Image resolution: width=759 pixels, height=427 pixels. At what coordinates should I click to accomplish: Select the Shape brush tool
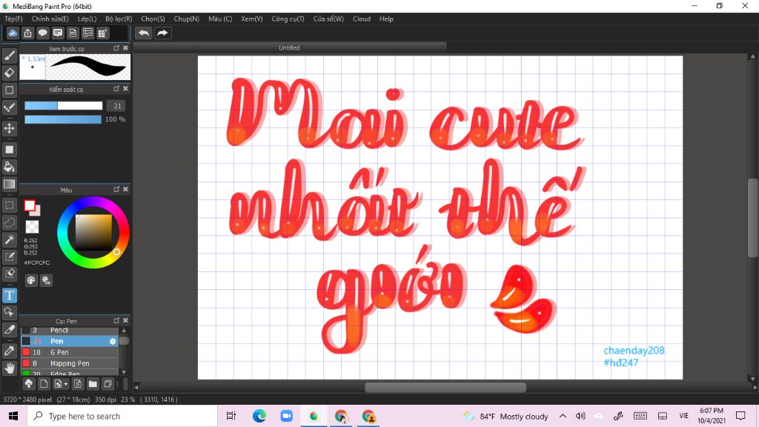click(x=9, y=90)
